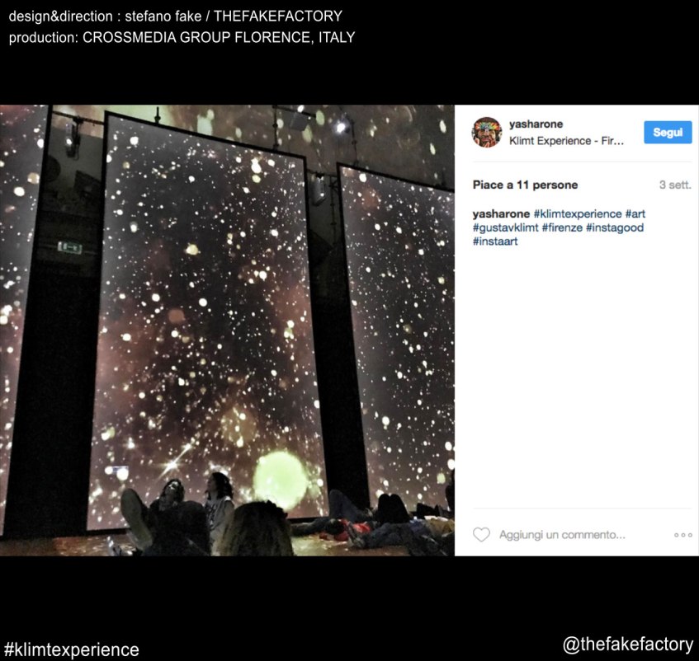Open yasharone profile avatar

(486, 132)
